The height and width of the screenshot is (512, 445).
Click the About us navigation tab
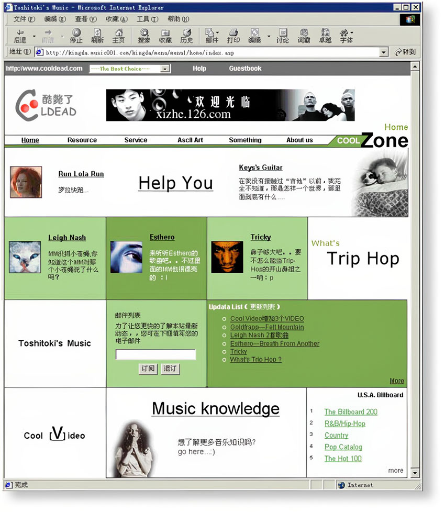click(299, 140)
